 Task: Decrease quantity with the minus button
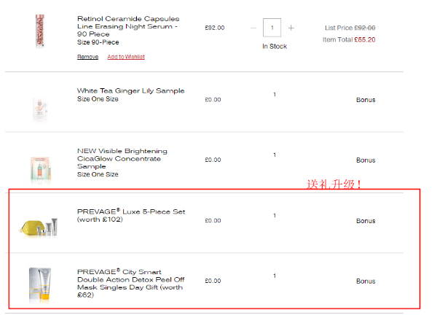tap(253, 28)
